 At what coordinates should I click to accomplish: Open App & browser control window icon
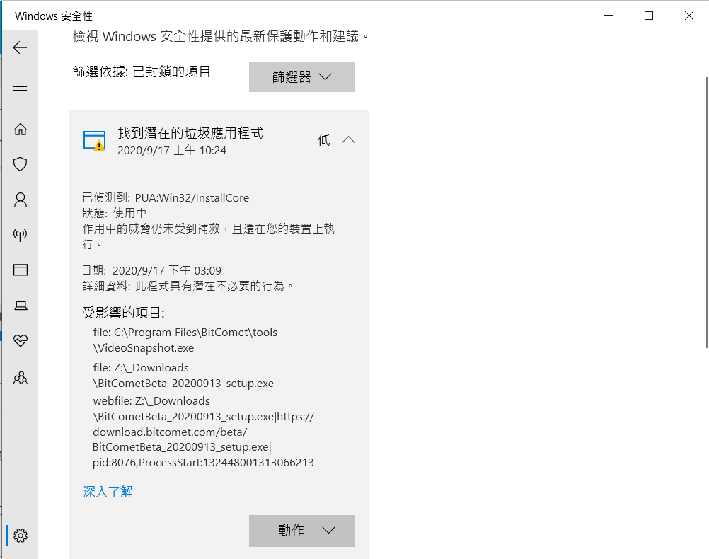coord(21,270)
